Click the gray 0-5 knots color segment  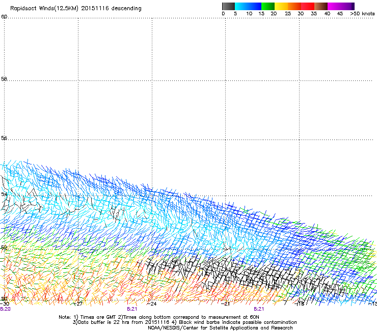coord(228,6)
